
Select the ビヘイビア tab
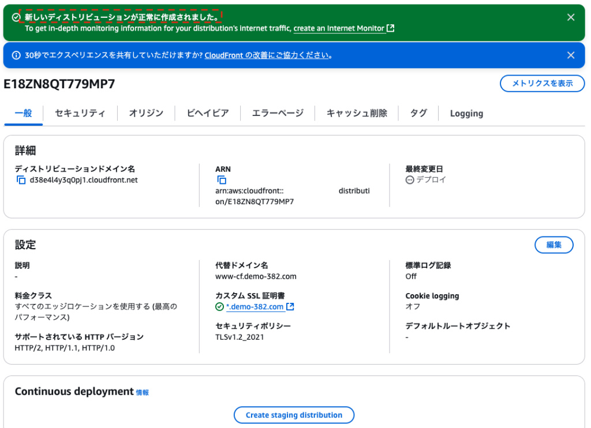[x=208, y=113]
